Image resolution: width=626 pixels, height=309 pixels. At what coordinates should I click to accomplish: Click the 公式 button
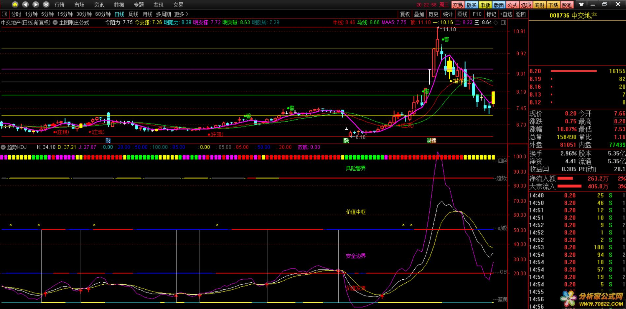[x=512, y=5]
